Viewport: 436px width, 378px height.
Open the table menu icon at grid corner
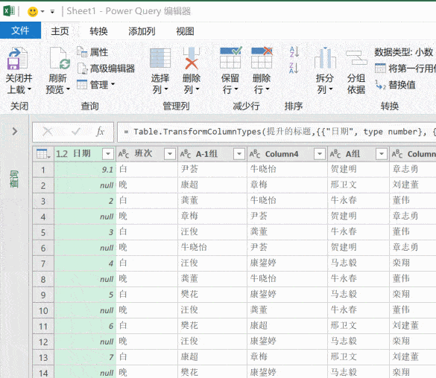(43, 154)
